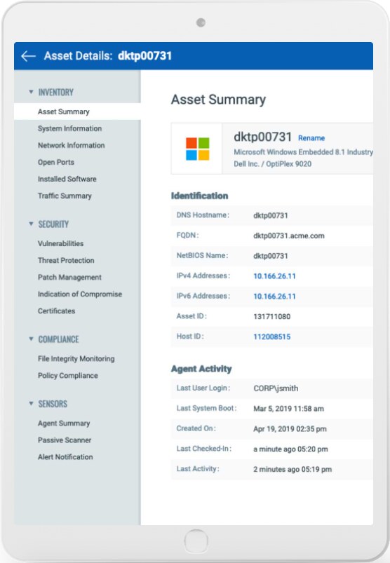390x563 pixels.
Task: Open Alert Notification
Action: click(65, 457)
